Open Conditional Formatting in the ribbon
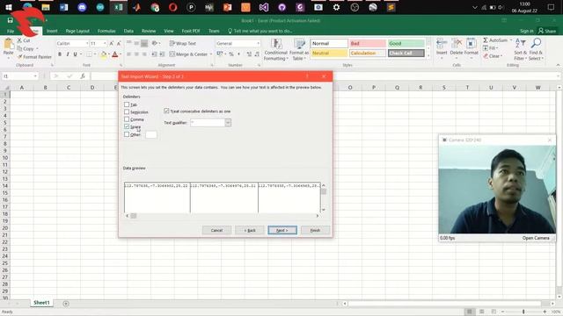This screenshot has width=563, height=316. click(x=275, y=49)
